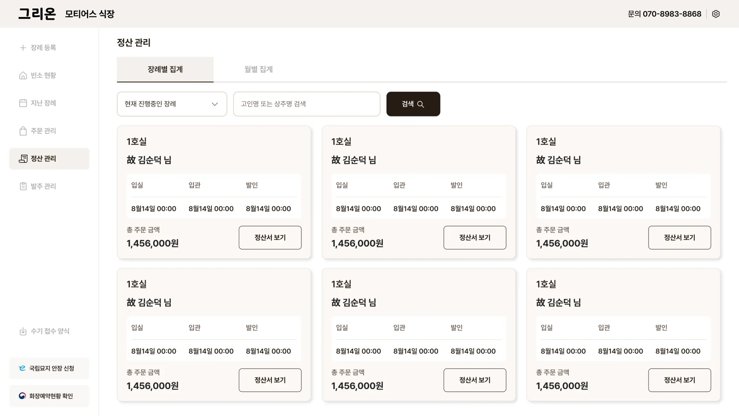Go to 빈소 현황 menu
The width and height of the screenshot is (739, 416).
point(49,75)
